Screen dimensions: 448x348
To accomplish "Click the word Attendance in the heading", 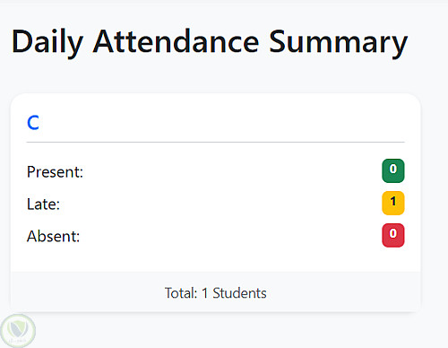I will 176,42.
